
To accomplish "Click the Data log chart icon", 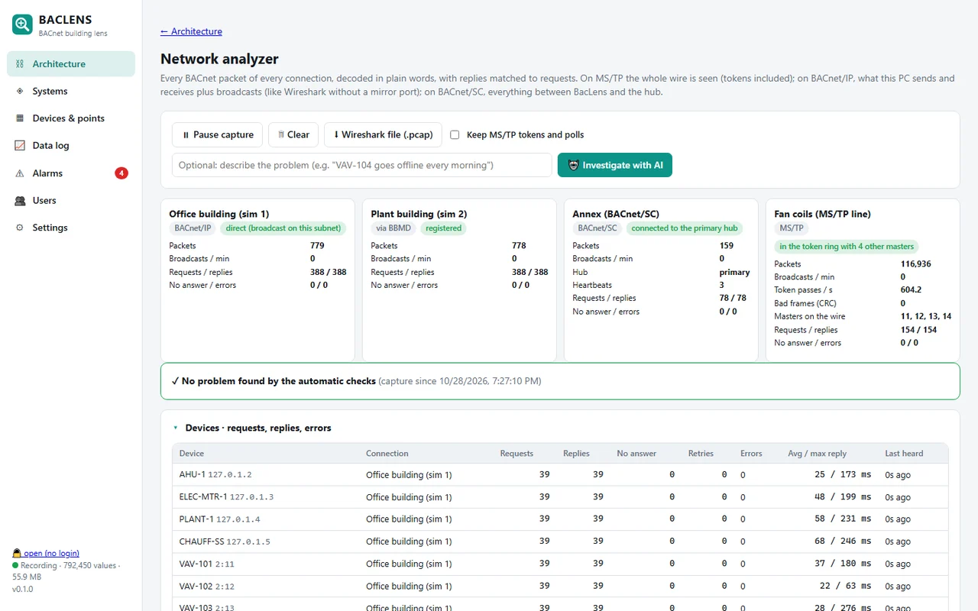I will [20, 145].
